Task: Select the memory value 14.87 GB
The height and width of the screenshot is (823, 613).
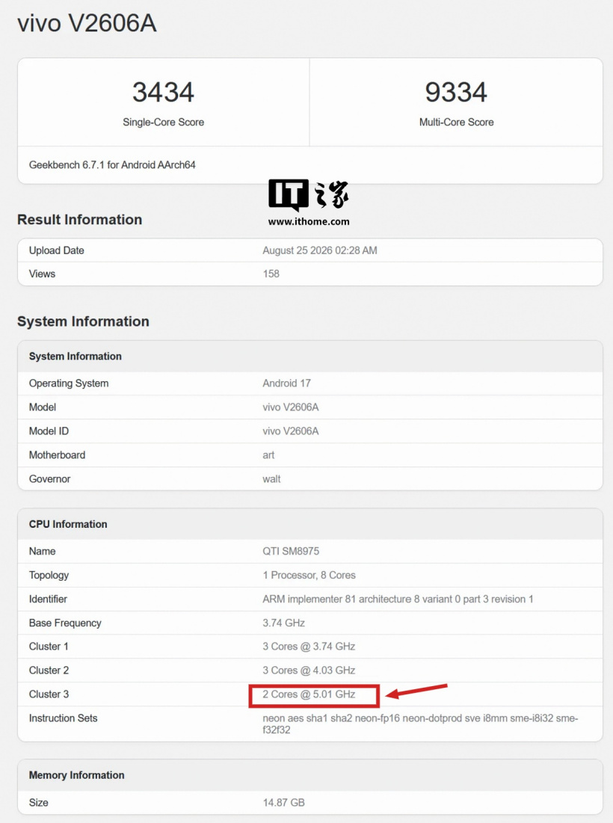Action: coord(283,803)
